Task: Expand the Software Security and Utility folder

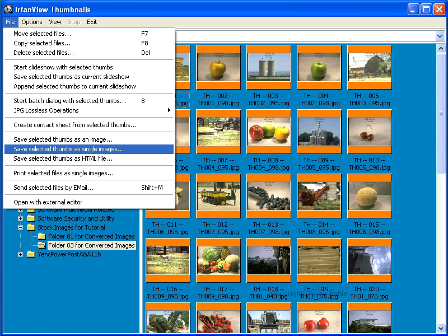Action: (20, 218)
